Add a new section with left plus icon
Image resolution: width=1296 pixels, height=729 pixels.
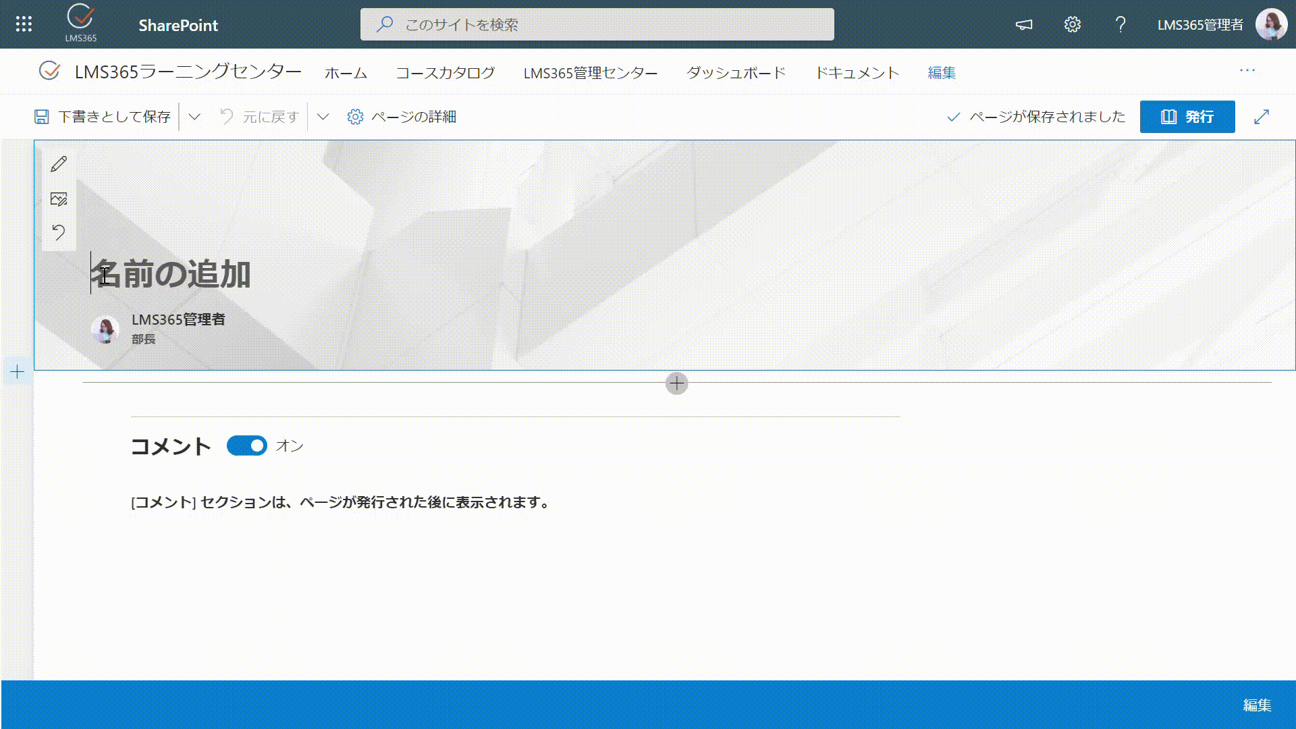click(18, 371)
